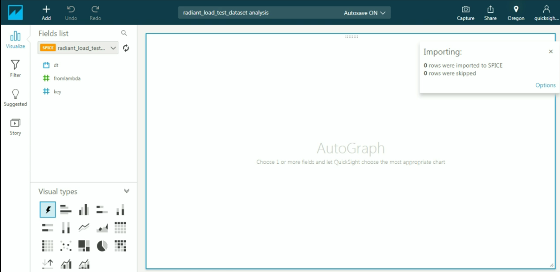Collapse the Visual types panel
560x272 pixels.
[126, 191]
